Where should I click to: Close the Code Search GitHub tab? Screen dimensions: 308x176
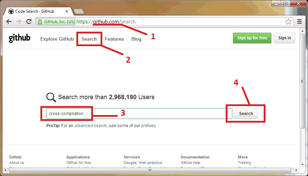(x=67, y=11)
